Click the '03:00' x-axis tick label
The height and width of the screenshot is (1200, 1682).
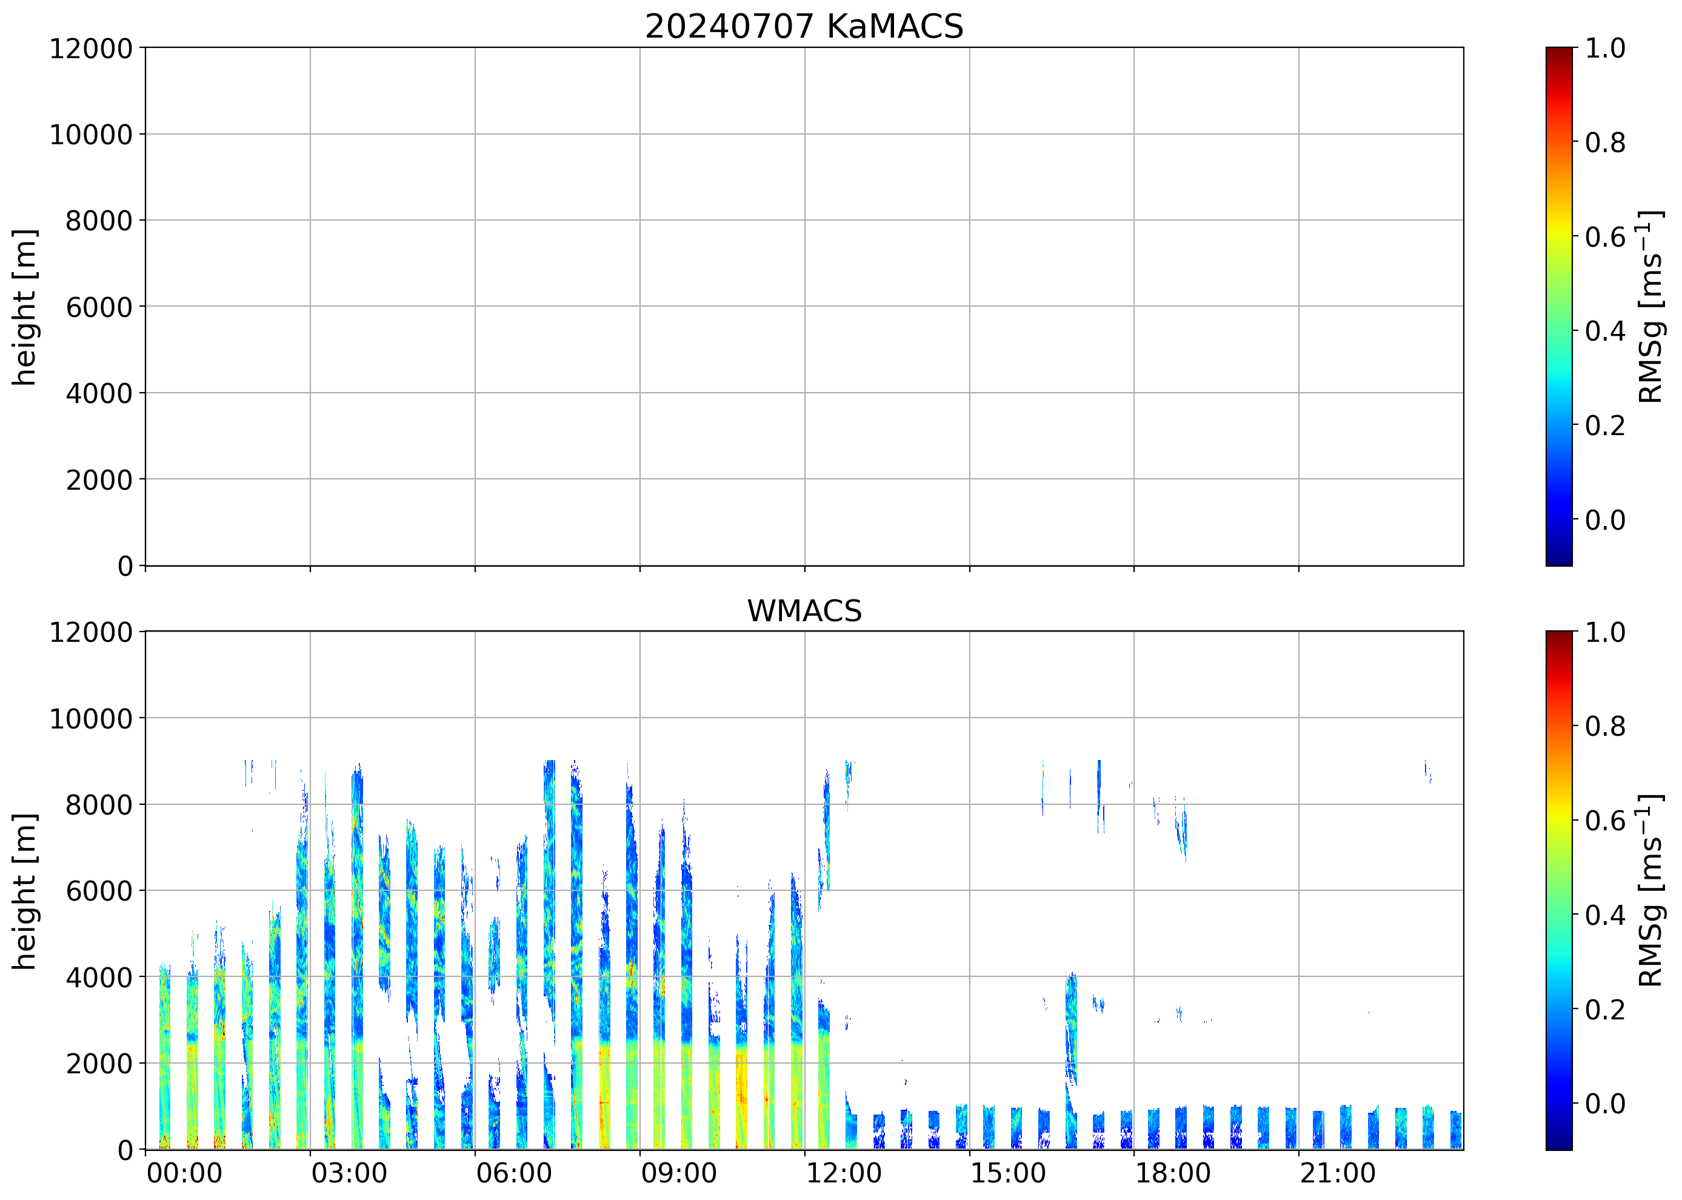(349, 1173)
